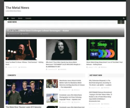This screenshot has height=108, width=130.
Task: Click calendar date icon under Song You Need article
Action: point(6,67)
